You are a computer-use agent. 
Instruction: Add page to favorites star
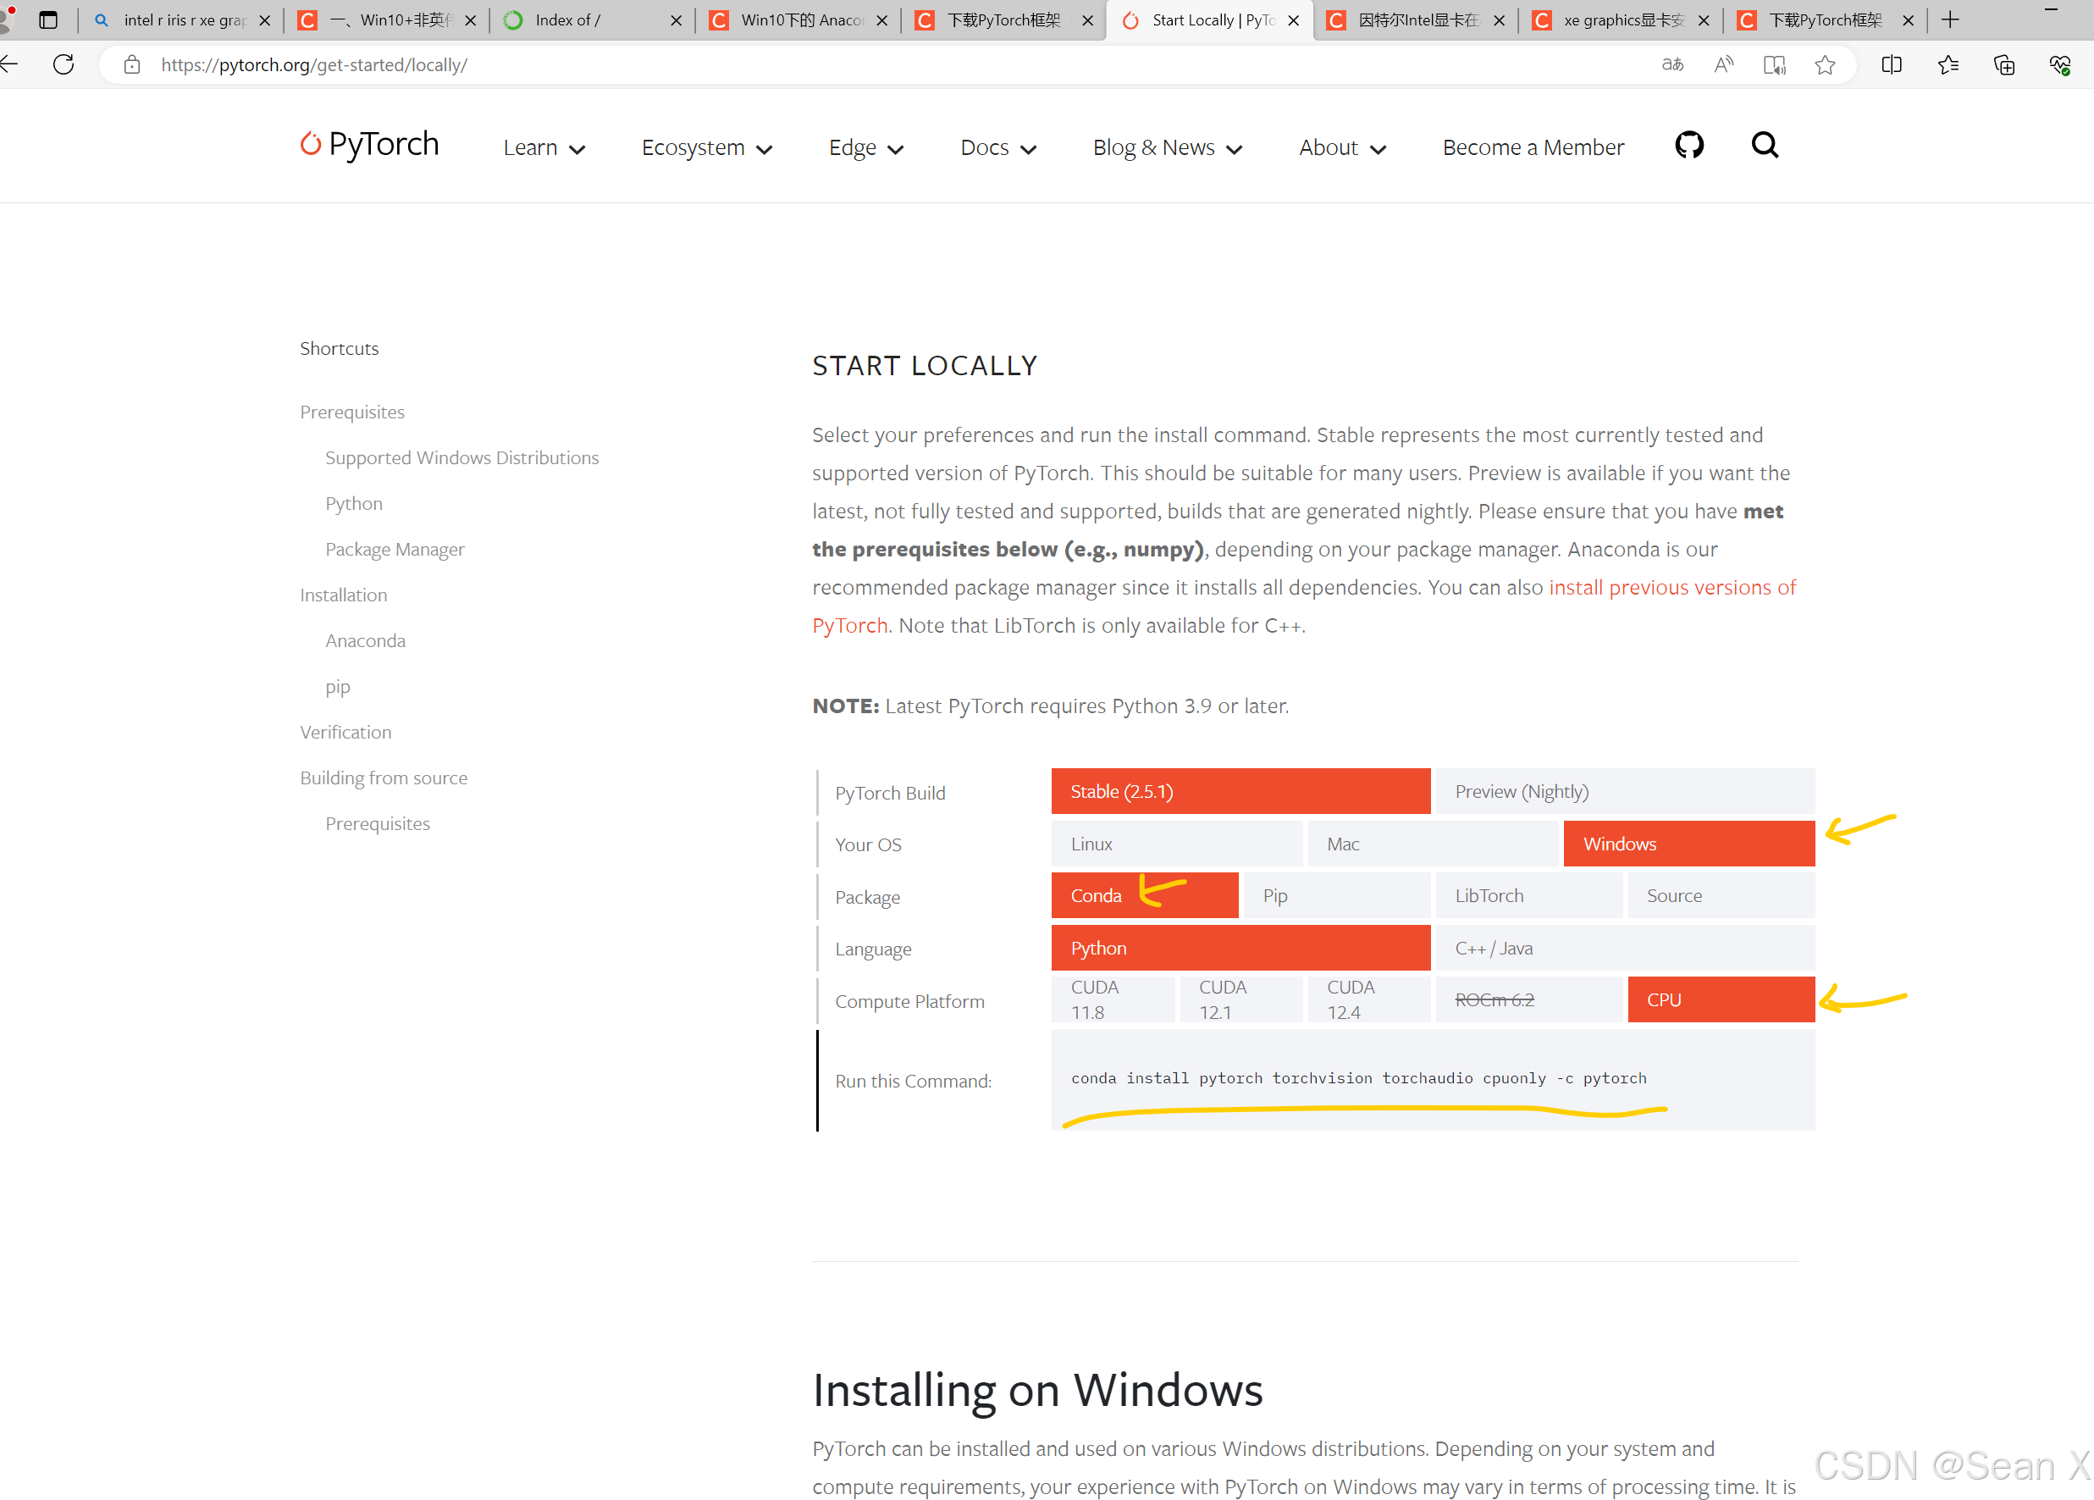(x=1825, y=64)
